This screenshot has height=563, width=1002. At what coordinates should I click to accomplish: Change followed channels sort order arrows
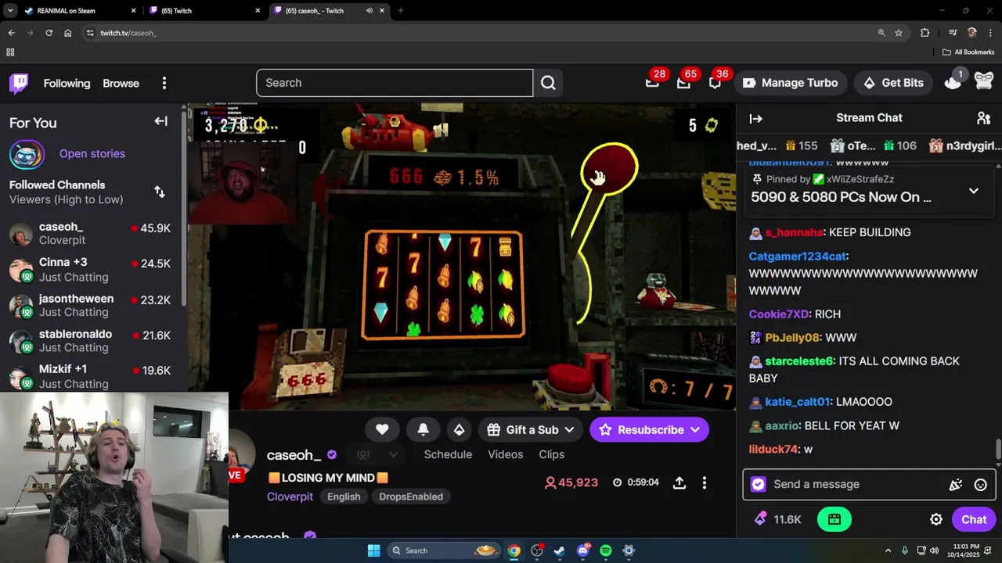[x=160, y=192]
